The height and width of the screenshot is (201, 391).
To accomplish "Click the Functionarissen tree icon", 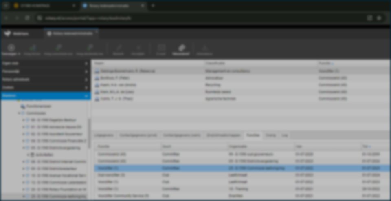I will pyautogui.click(x=23, y=106).
